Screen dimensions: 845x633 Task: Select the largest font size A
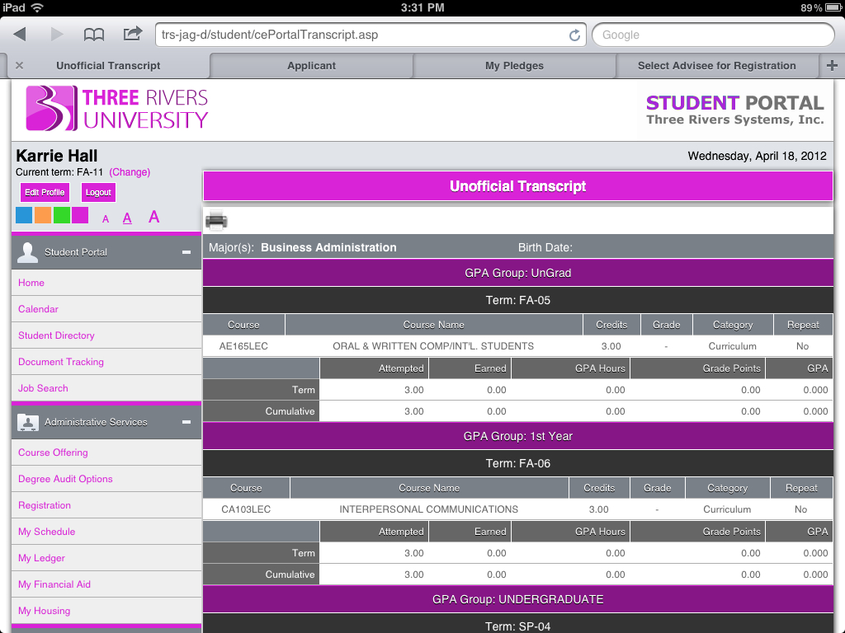point(153,217)
